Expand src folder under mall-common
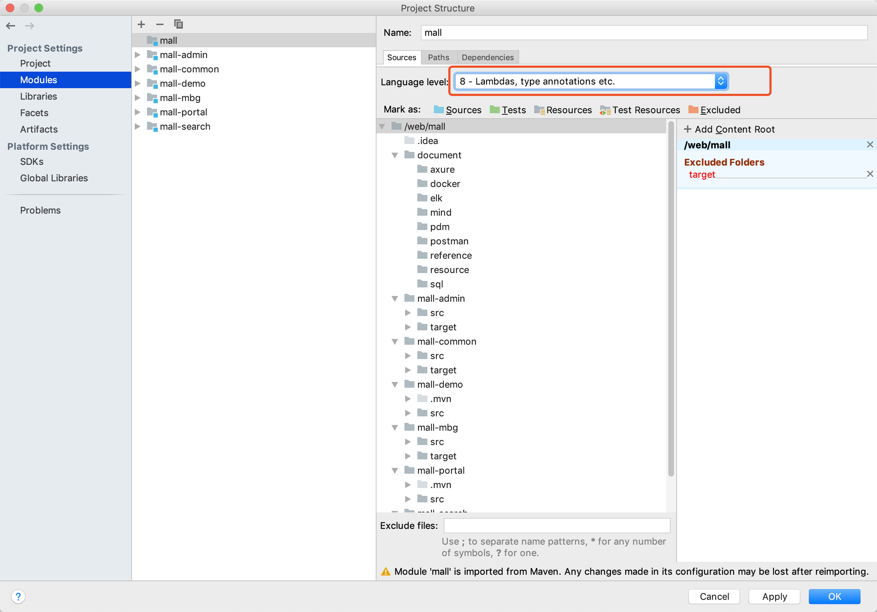The image size is (877, 612). pyautogui.click(x=408, y=356)
